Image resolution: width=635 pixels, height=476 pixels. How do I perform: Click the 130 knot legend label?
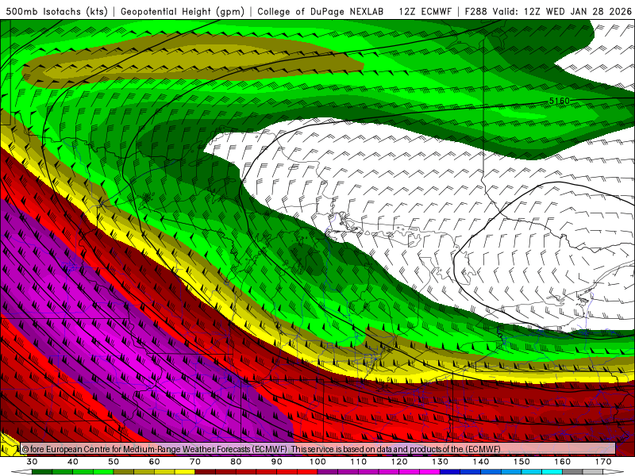coord(441,462)
